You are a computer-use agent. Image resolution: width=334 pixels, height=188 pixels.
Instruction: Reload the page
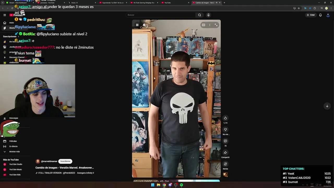pyautogui.click(x=12, y=8)
